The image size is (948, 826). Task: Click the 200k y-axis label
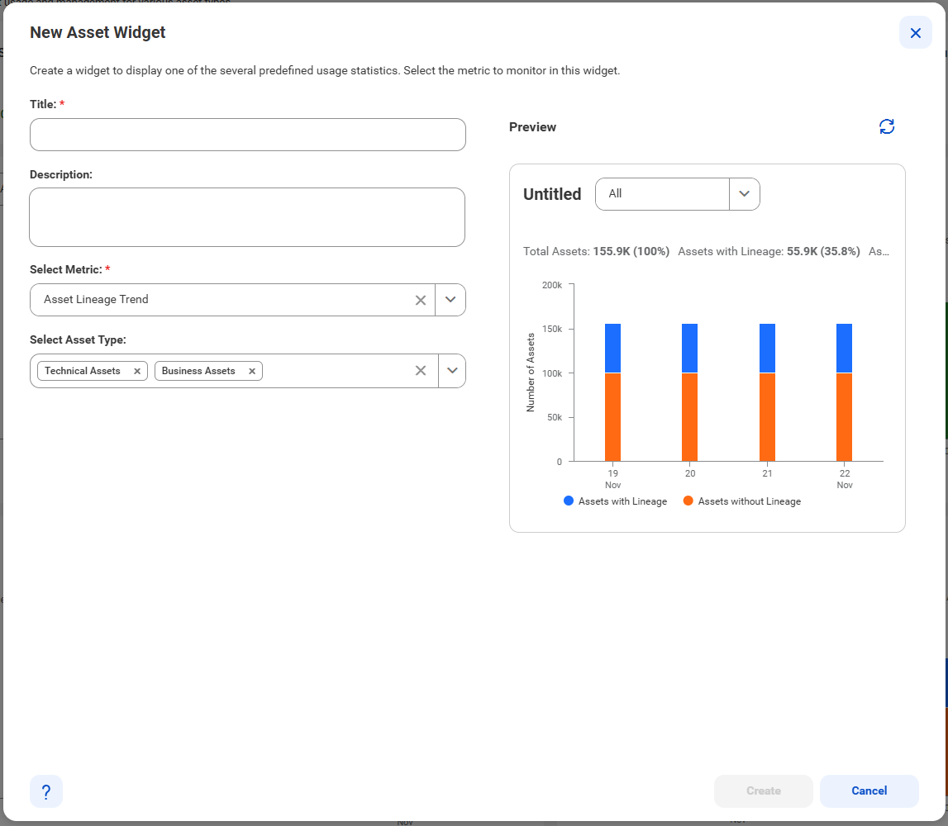(x=552, y=285)
